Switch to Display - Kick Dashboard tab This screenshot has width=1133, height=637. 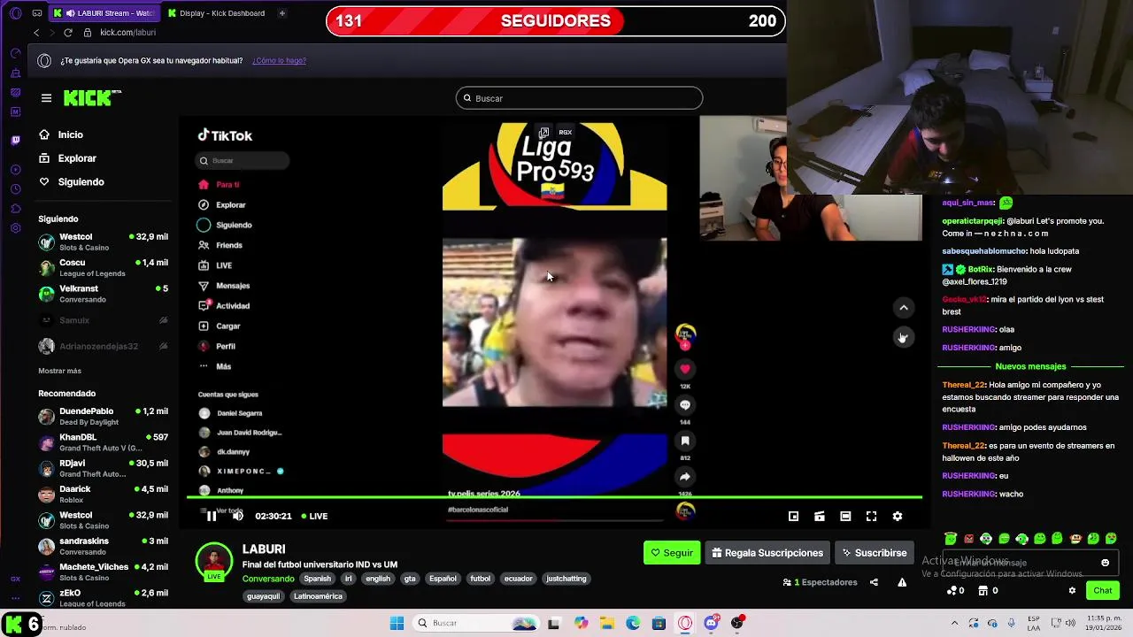pyautogui.click(x=216, y=13)
